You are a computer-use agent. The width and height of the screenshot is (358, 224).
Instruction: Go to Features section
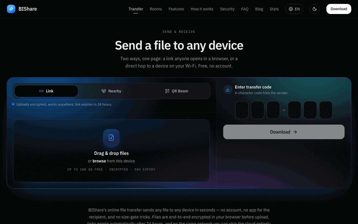point(176,9)
